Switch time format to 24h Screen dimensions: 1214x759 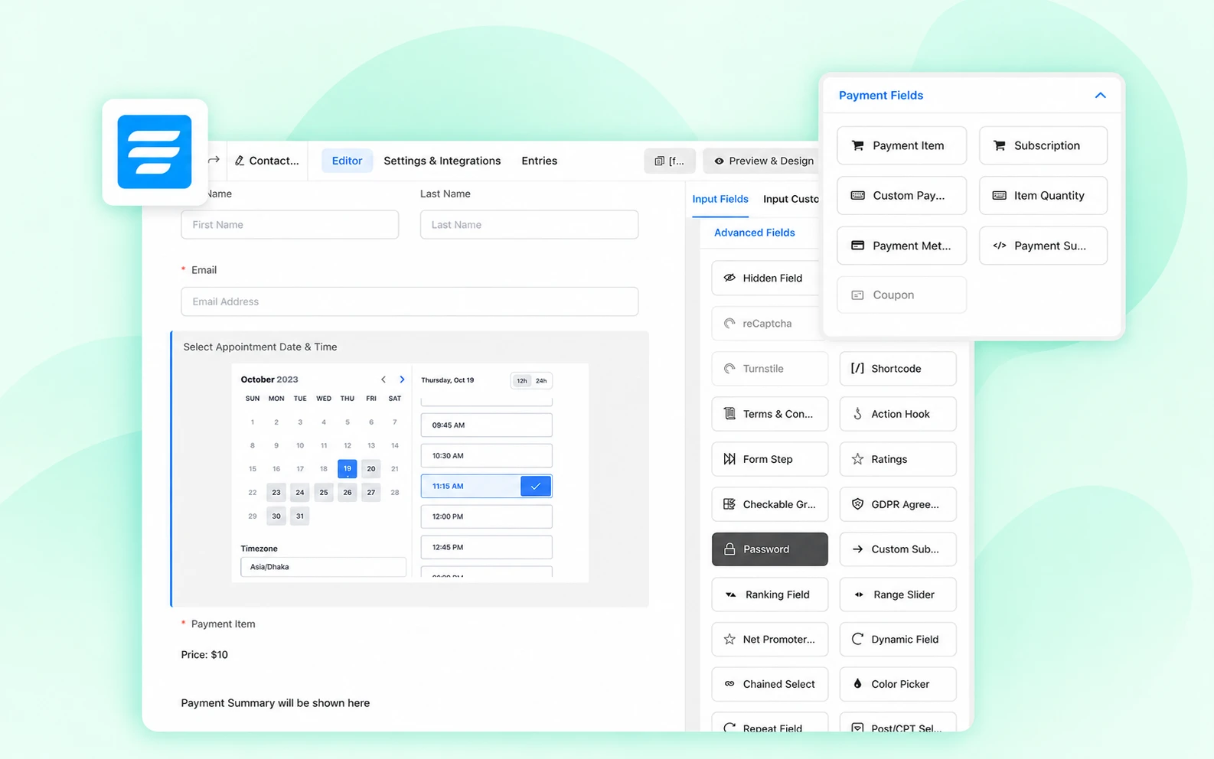(x=541, y=380)
